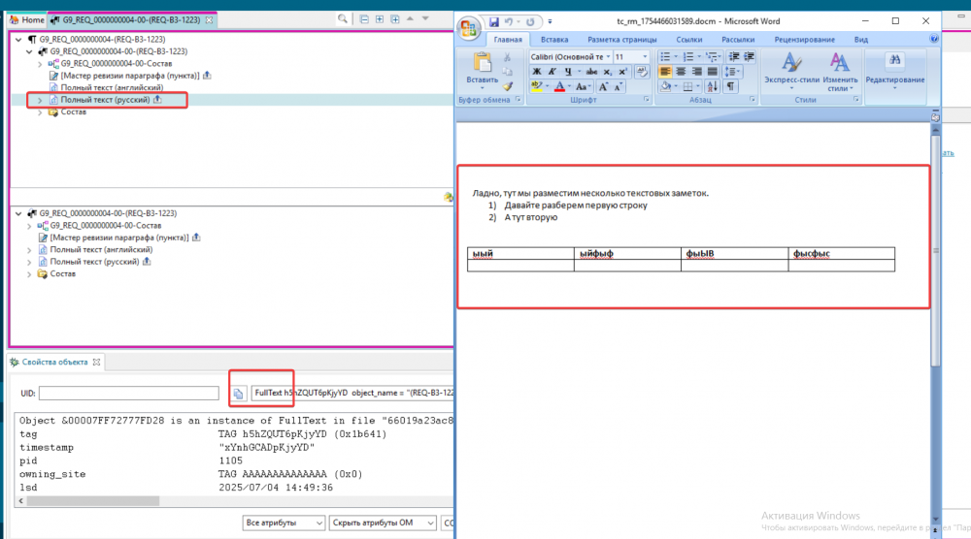
Task: Expand Полный текст (английский) in the lower tree
Action: click(x=29, y=250)
